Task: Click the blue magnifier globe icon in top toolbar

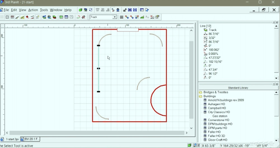Action: 118,10
